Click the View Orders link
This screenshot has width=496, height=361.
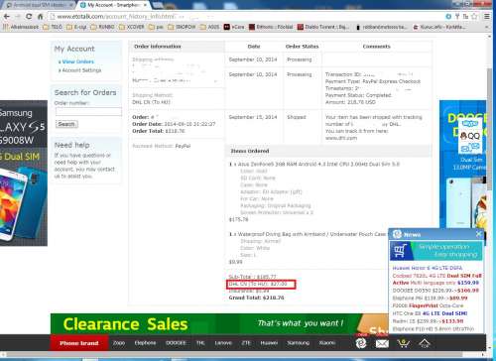pos(78,61)
